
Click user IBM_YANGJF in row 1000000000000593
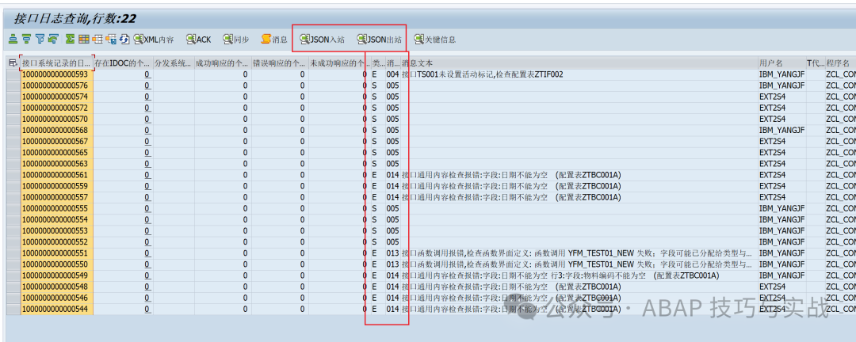[781, 74]
